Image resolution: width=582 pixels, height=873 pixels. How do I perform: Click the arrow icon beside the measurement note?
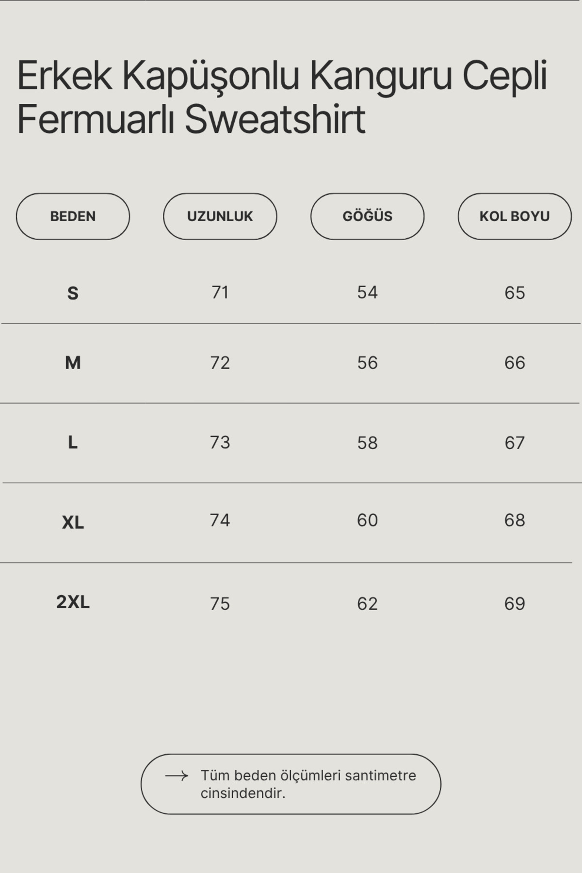177,776
